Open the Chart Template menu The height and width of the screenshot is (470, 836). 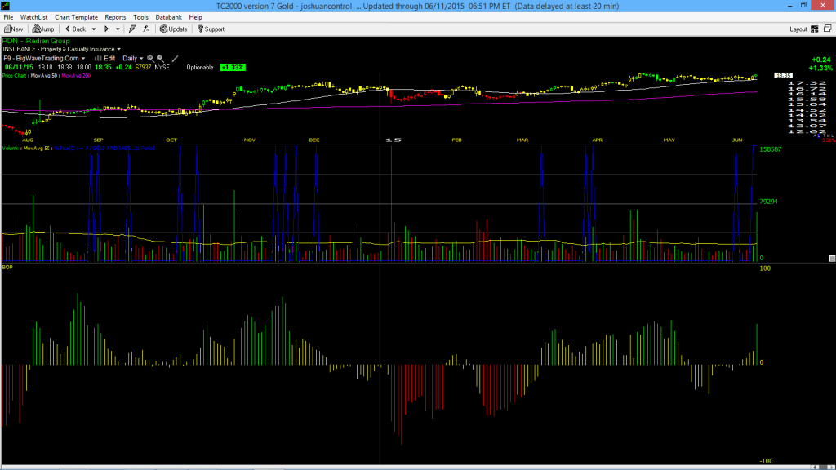click(x=76, y=17)
